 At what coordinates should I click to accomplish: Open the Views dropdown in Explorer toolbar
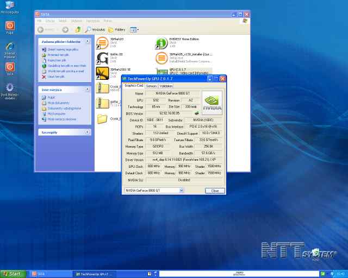click(134, 30)
